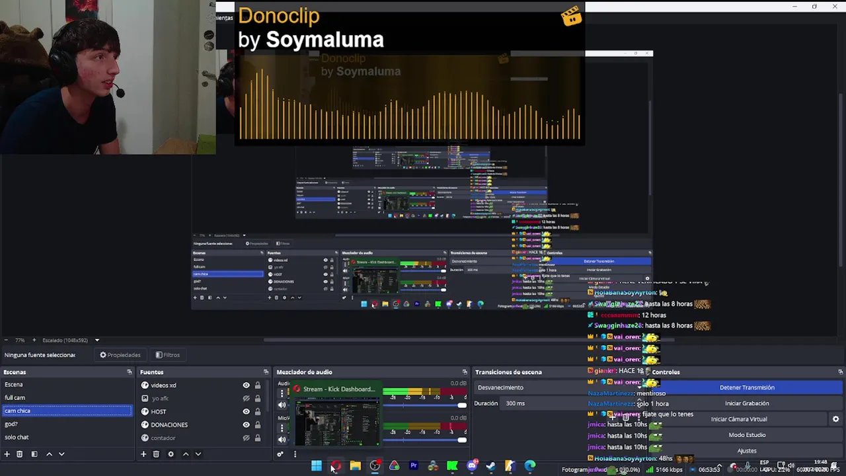This screenshot has height=476, width=846.
Task: Hide the HOST source
Action: pyautogui.click(x=247, y=411)
